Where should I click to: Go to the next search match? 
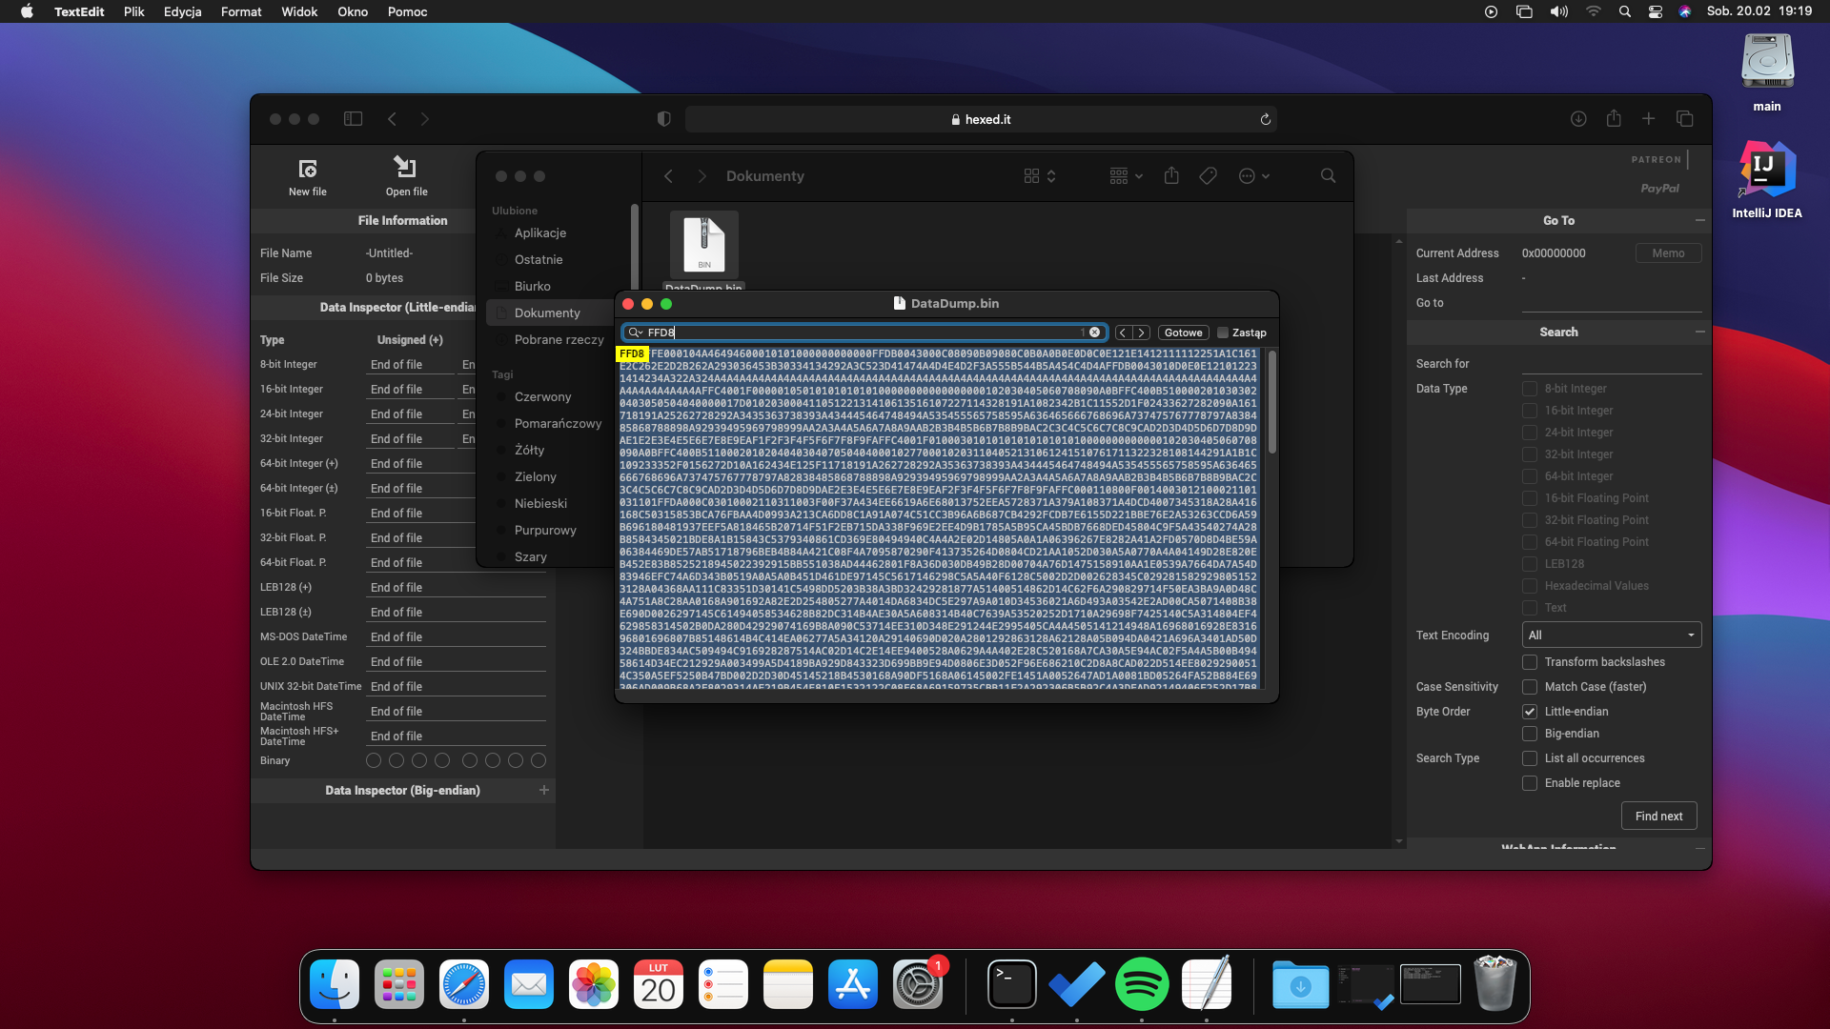tap(1141, 333)
